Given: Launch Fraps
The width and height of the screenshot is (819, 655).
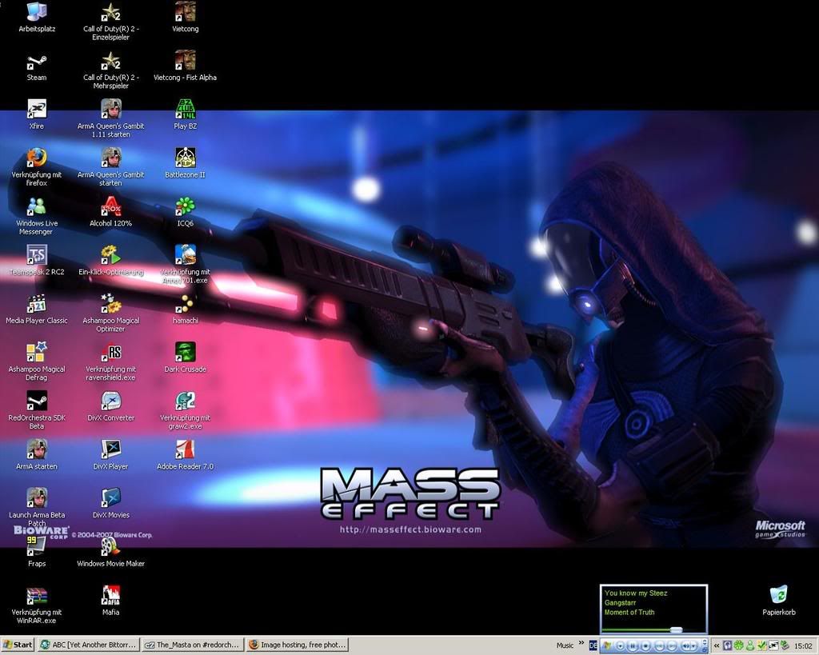Looking at the screenshot, I should point(36,546).
